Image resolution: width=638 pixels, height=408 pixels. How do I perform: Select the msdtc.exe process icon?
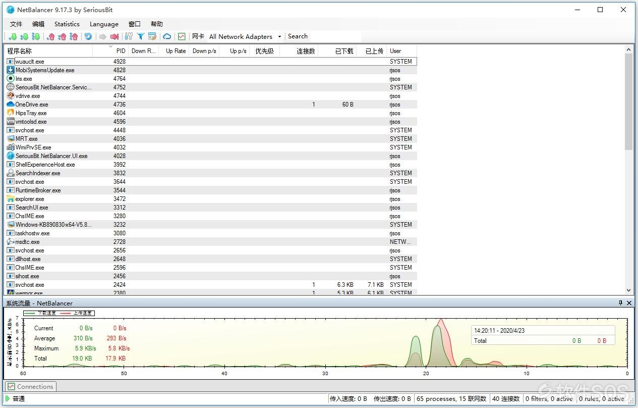pyautogui.click(x=11, y=242)
